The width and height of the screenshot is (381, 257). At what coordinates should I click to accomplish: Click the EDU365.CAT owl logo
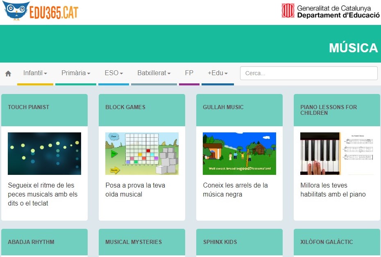[41, 11]
